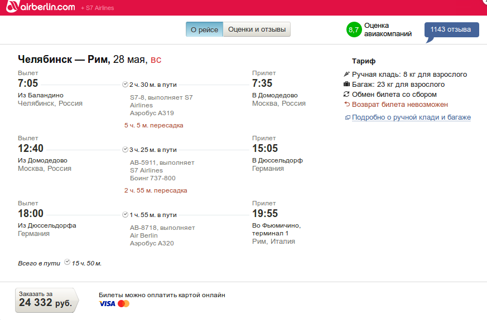
Task: Click Билеты можно оплатить картой онлайн text
Action: [x=162, y=295]
